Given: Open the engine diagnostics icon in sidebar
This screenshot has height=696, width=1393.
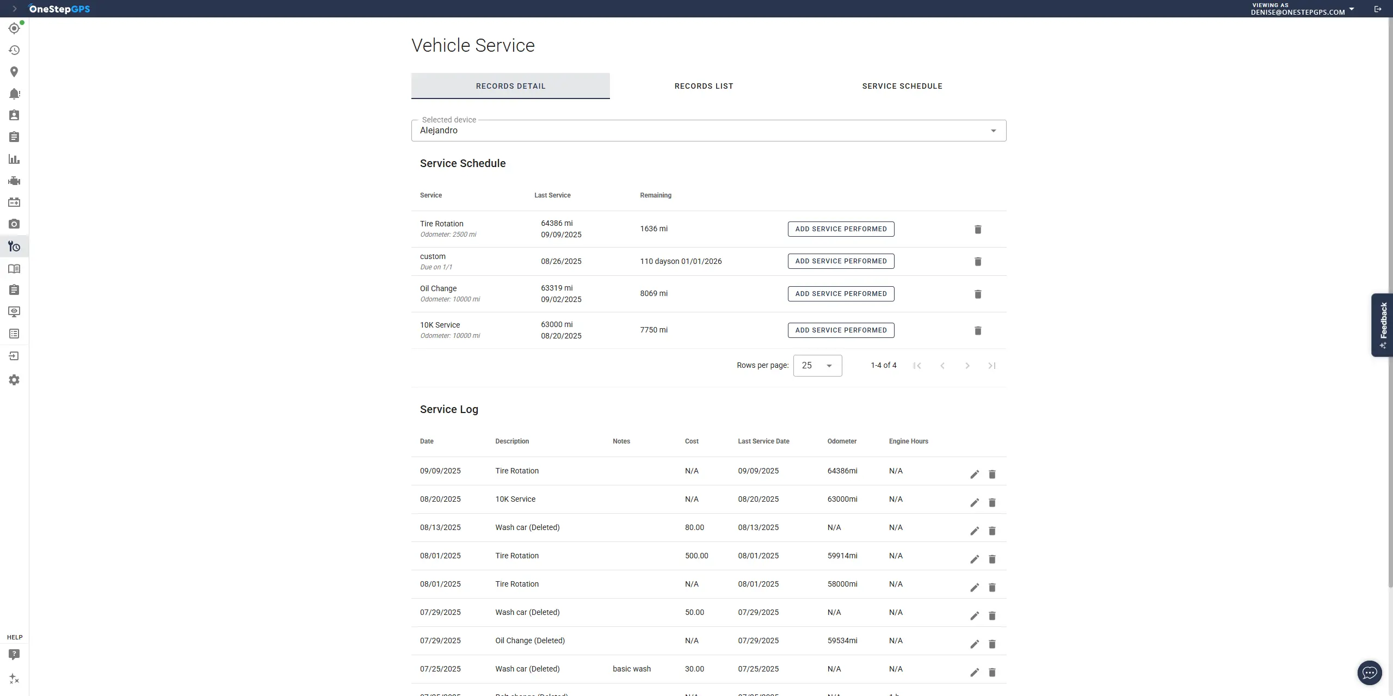Looking at the screenshot, I should click(x=14, y=181).
